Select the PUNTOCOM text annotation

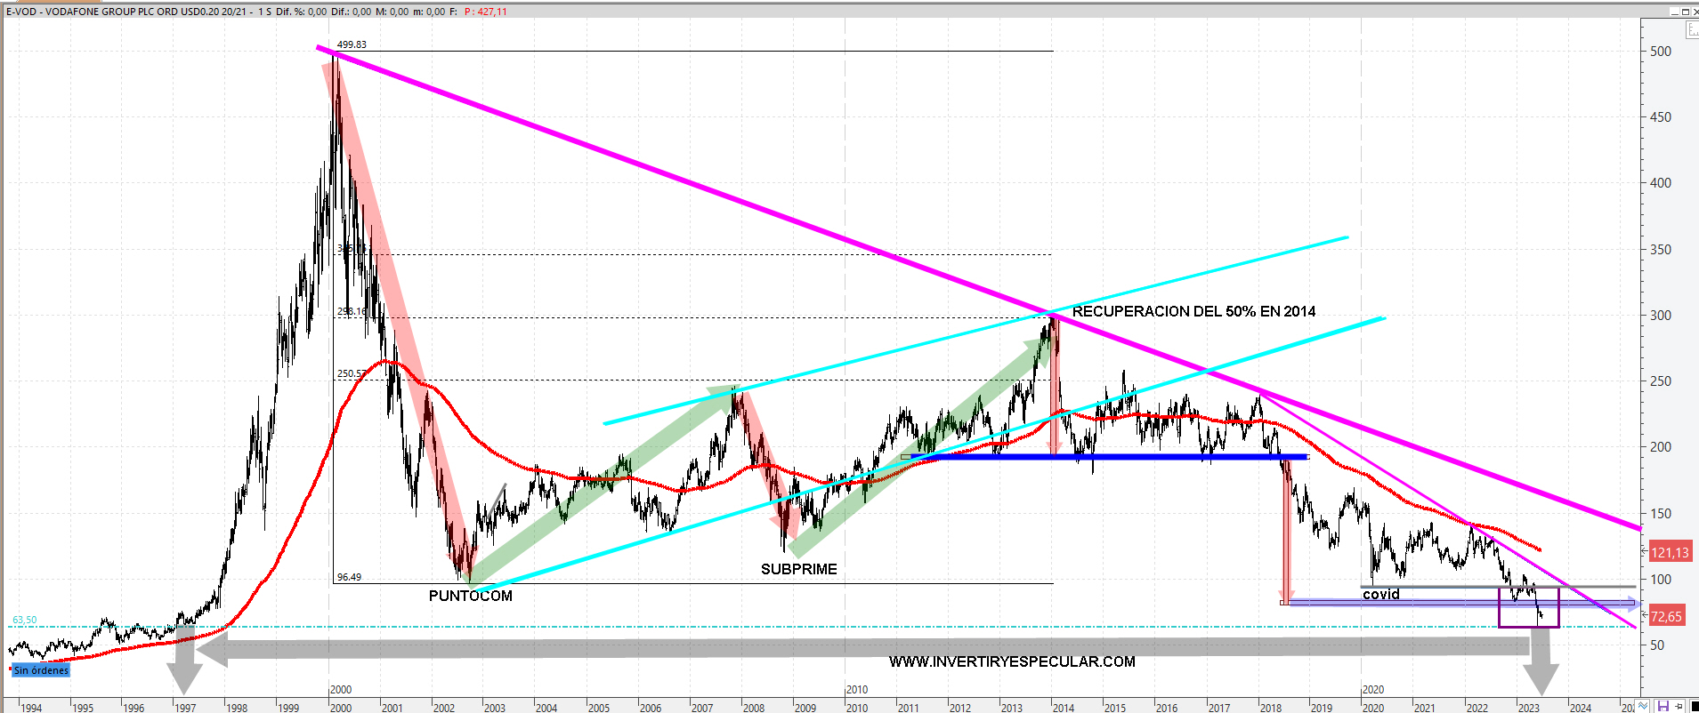pos(470,596)
